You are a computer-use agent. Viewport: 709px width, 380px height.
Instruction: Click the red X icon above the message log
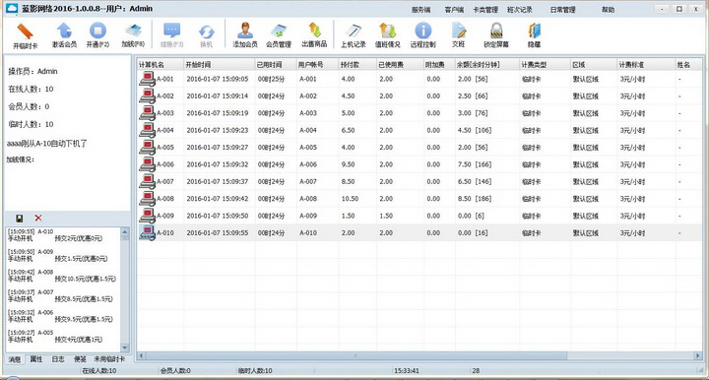tap(38, 218)
